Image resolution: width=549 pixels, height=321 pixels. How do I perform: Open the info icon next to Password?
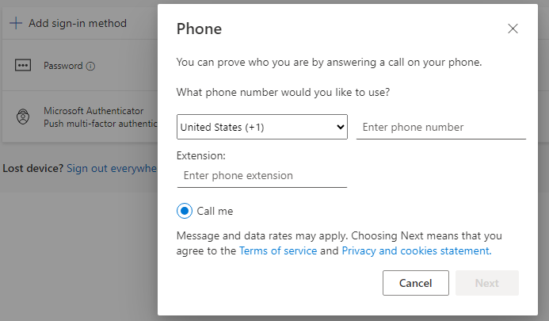[90, 67]
